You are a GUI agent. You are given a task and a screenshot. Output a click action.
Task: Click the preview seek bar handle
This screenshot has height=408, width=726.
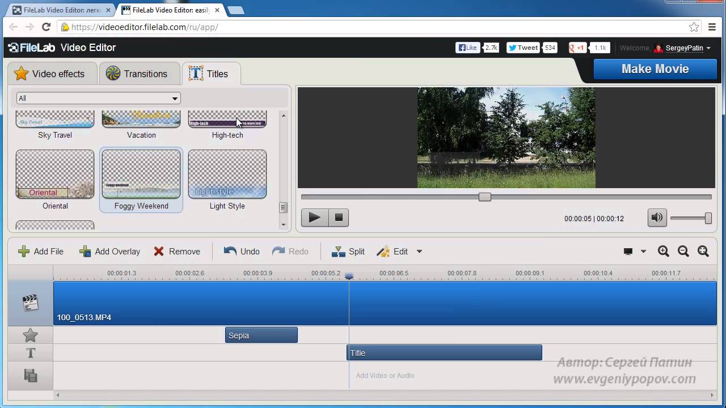(485, 197)
